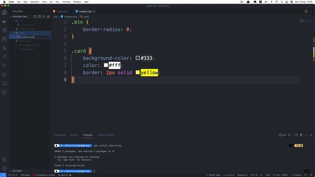Open the Thunder Client lightning icon

(4, 30)
